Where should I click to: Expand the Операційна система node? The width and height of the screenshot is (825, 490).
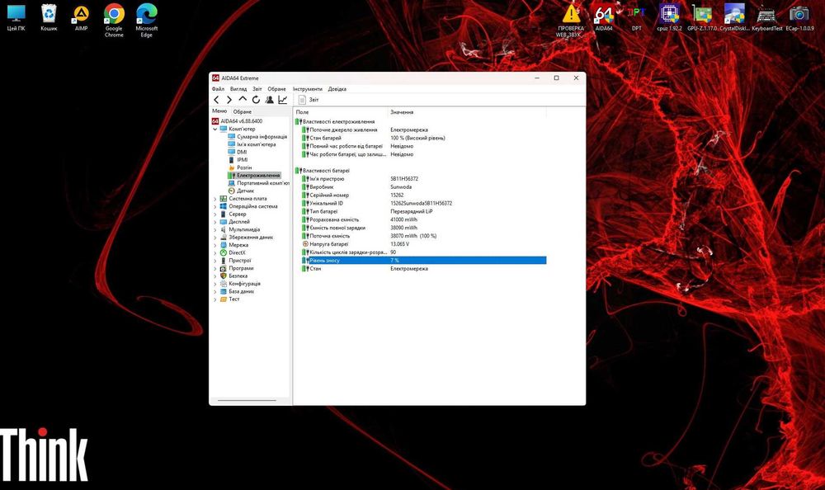tap(214, 207)
